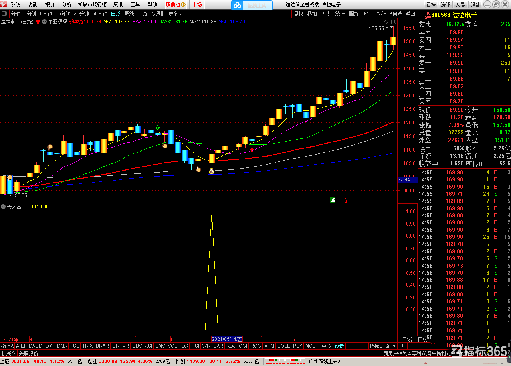Viewport: 511px width, 366px height.
Task: Select the 日线 daily period
Action: click(116, 14)
